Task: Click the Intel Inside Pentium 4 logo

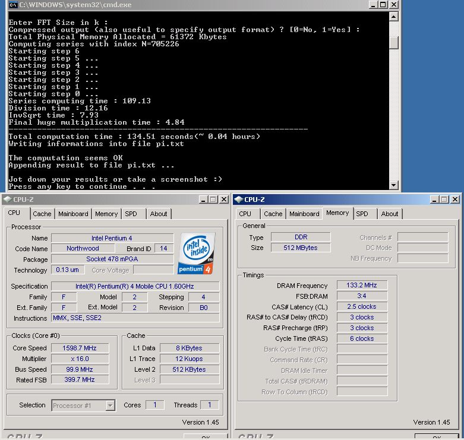Action: (x=196, y=254)
